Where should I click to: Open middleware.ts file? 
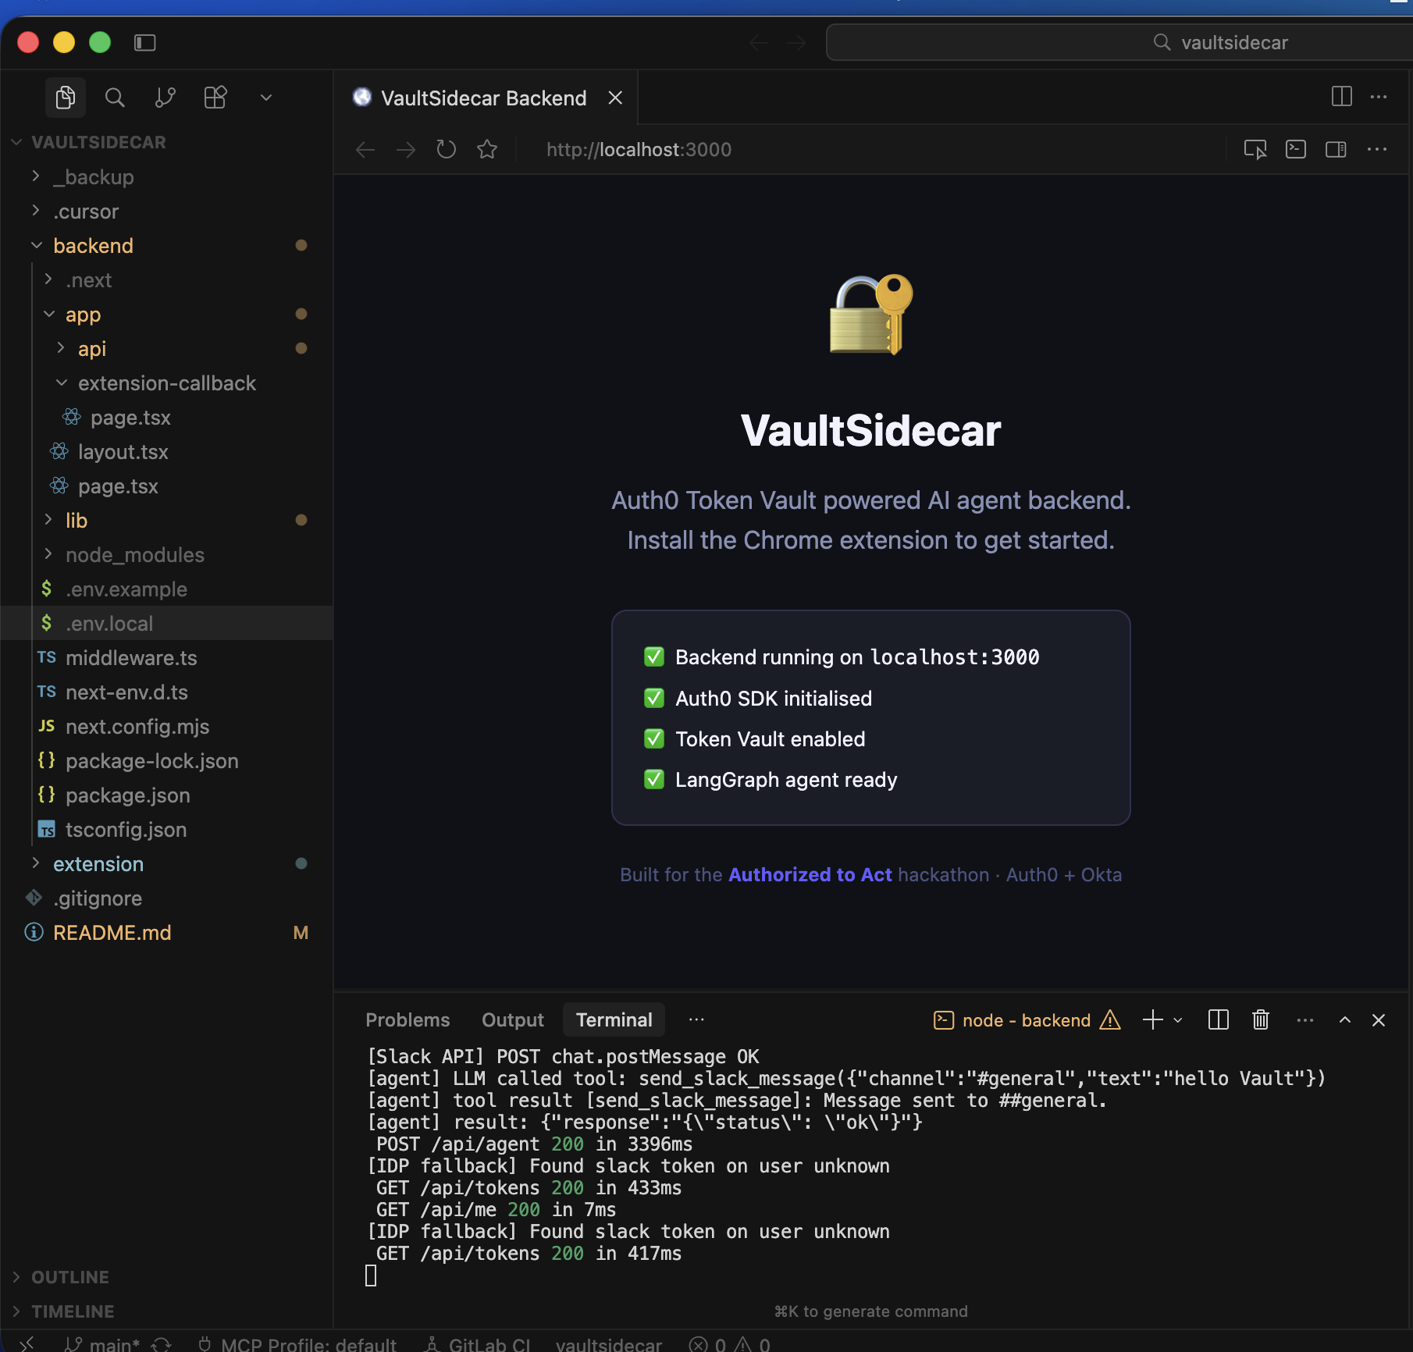click(167, 658)
